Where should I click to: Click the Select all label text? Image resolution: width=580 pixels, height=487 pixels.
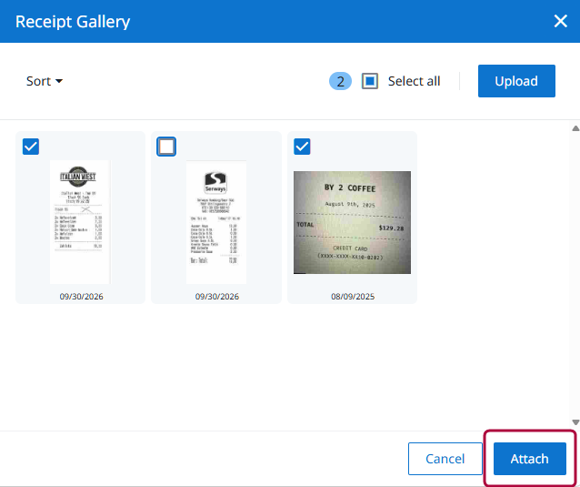[x=414, y=81]
